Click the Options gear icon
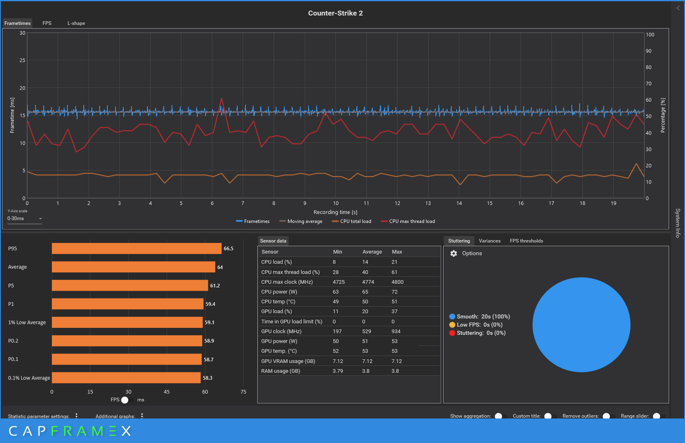Image resolution: width=685 pixels, height=443 pixels. click(x=453, y=254)
